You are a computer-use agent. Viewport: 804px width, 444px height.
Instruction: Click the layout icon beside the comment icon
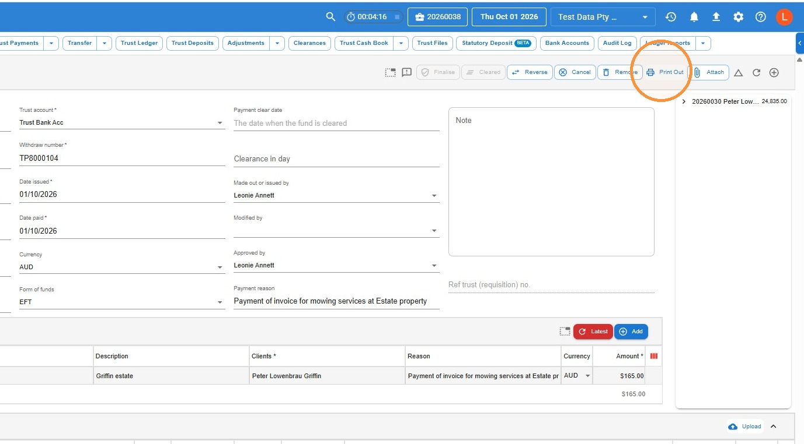[390, 72]
